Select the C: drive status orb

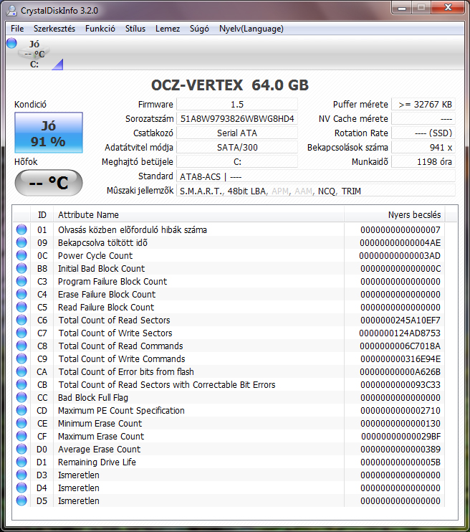coord(11,43)
